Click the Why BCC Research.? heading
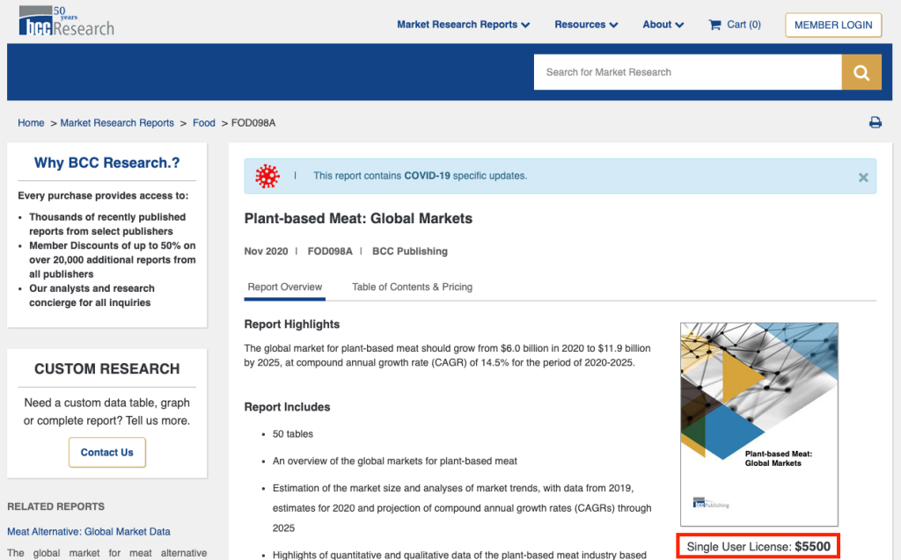Viewport: 901px width, 560px height. (x=106, y=164)
